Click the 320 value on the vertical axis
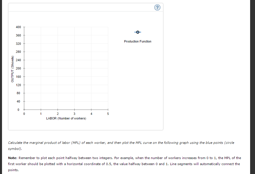 [18, 44]
